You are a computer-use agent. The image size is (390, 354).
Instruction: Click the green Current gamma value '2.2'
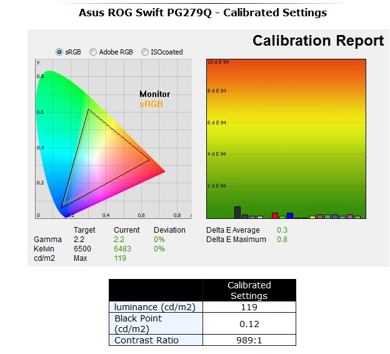[x=119, y=240]
